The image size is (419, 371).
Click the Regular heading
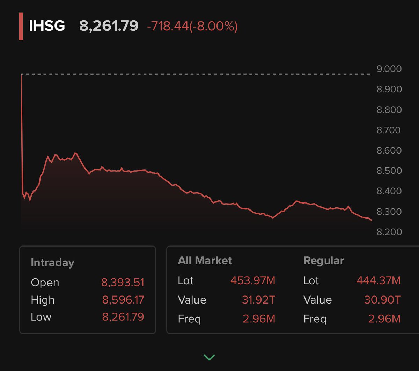pos(324,261)
